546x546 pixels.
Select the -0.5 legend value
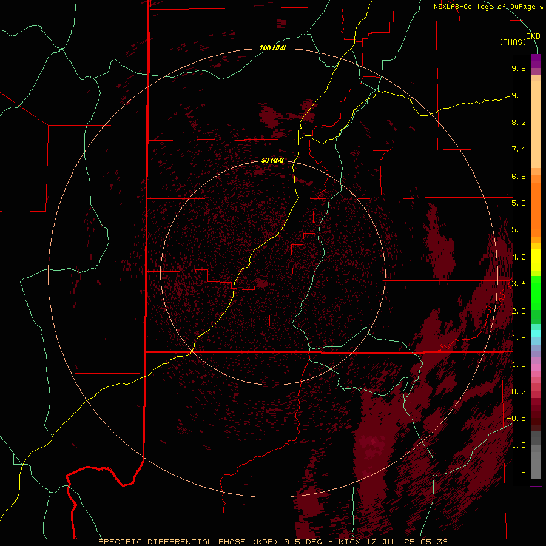click(x=516, y=418)
